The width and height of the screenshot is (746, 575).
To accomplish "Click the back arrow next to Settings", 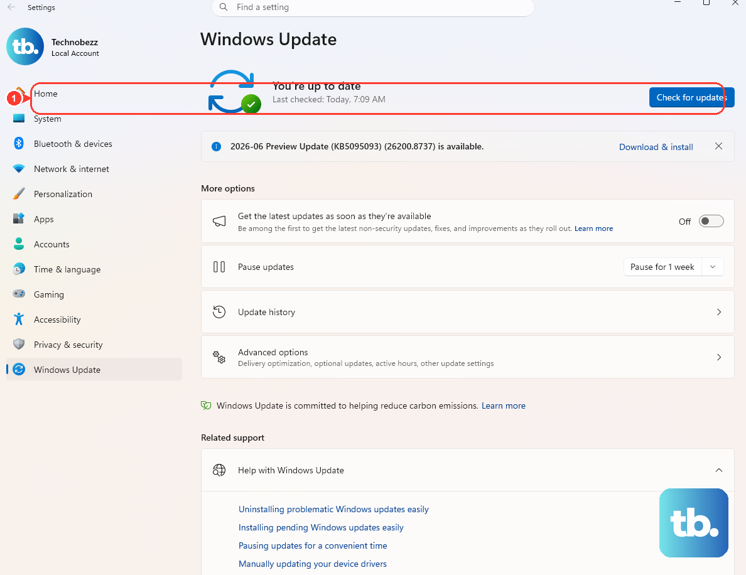I will 11,7.
